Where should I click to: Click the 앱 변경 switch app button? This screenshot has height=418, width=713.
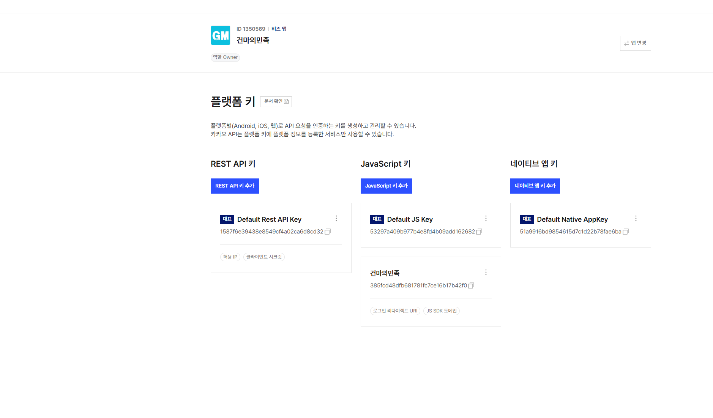click(x=635, y=43)
